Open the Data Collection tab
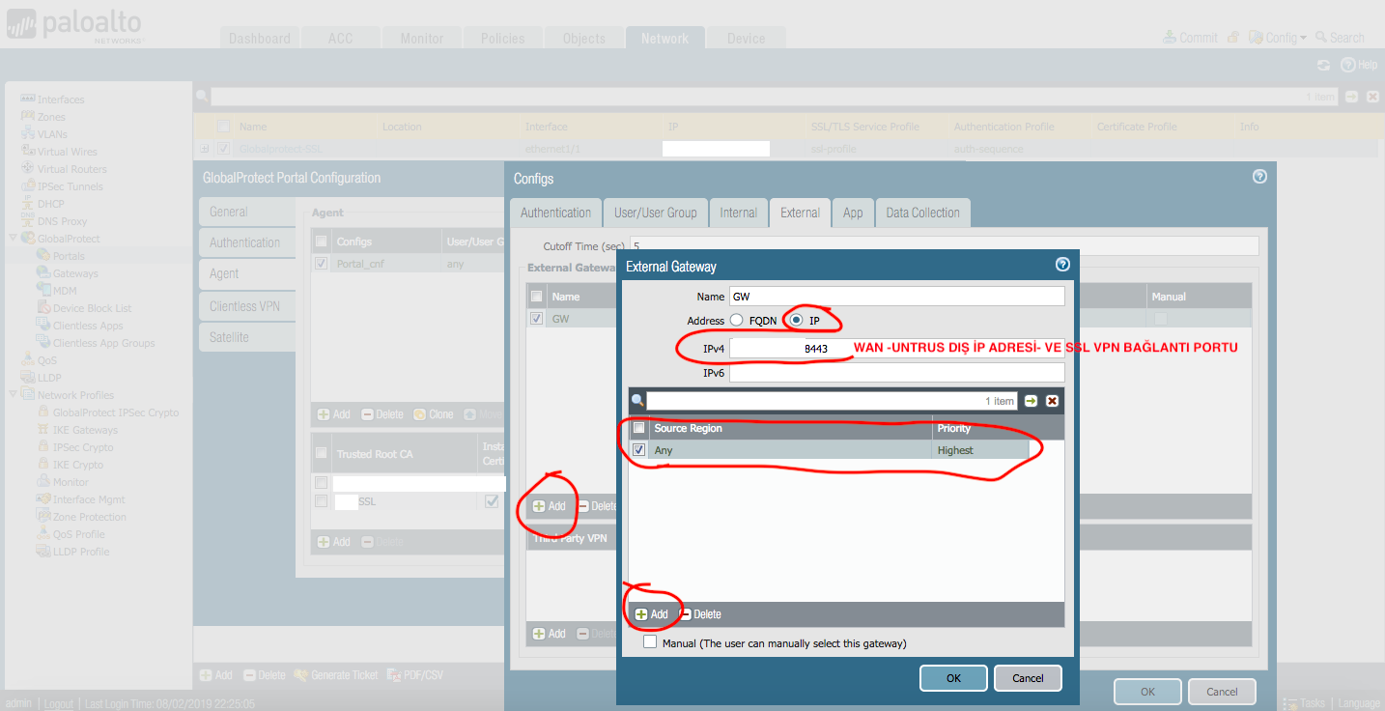The image size is (1385, 711). [922, 213]
